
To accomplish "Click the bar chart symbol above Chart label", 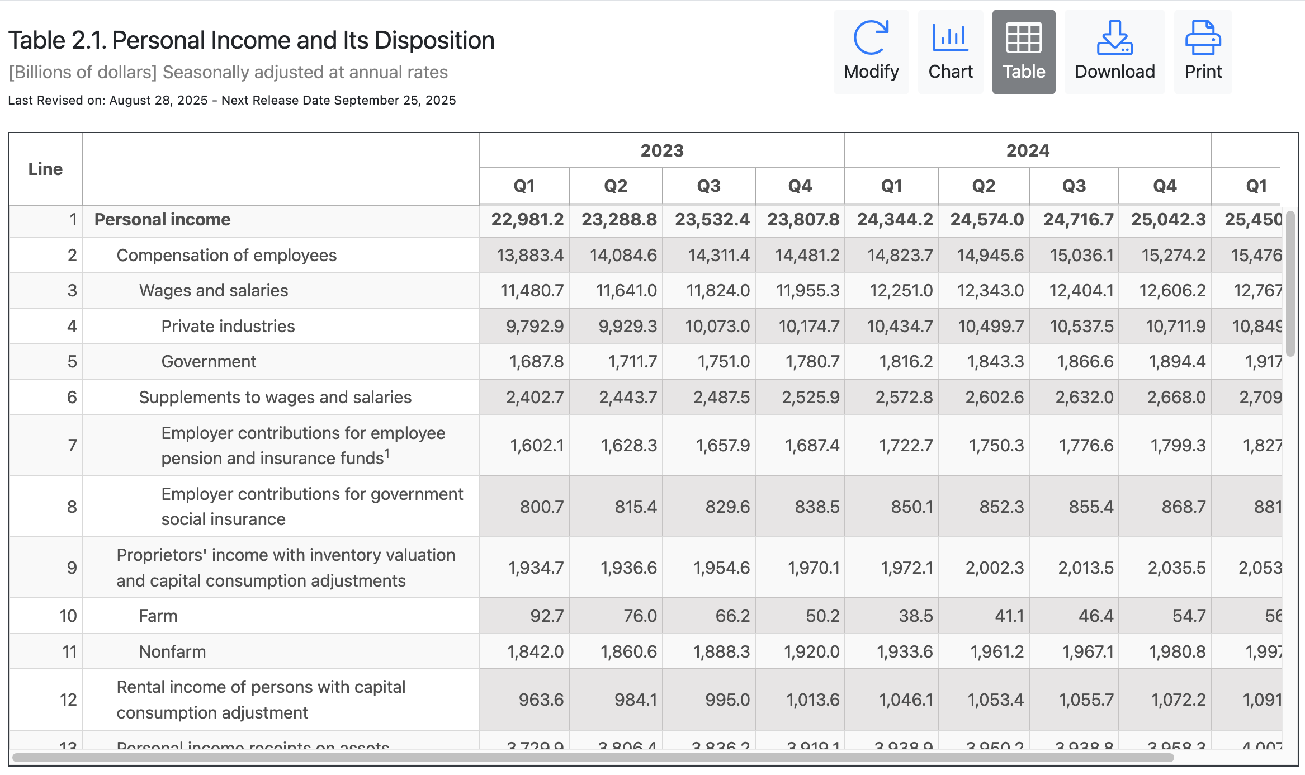I will pyautogui.click(x=949, y=35).
